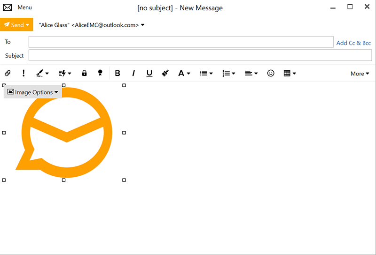Expand the quick text dropdown arrow
Image resolution: width=376 pixels, height=255 pixels.
click(x=70, y=74)
